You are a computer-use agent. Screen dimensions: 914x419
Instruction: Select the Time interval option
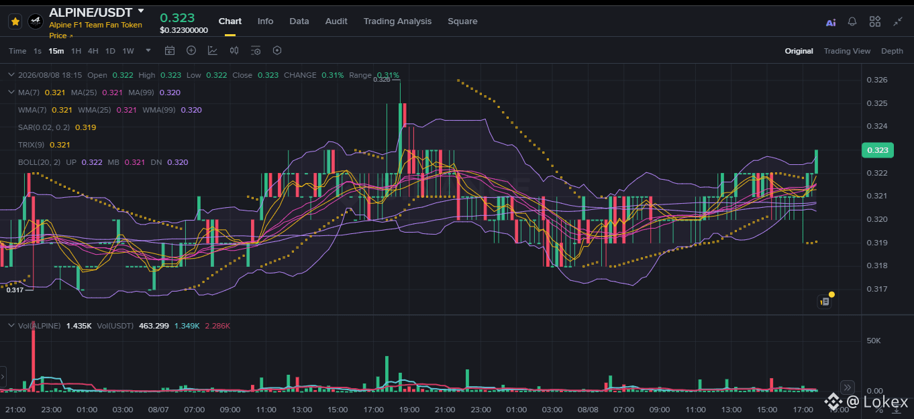click(17, 51)
